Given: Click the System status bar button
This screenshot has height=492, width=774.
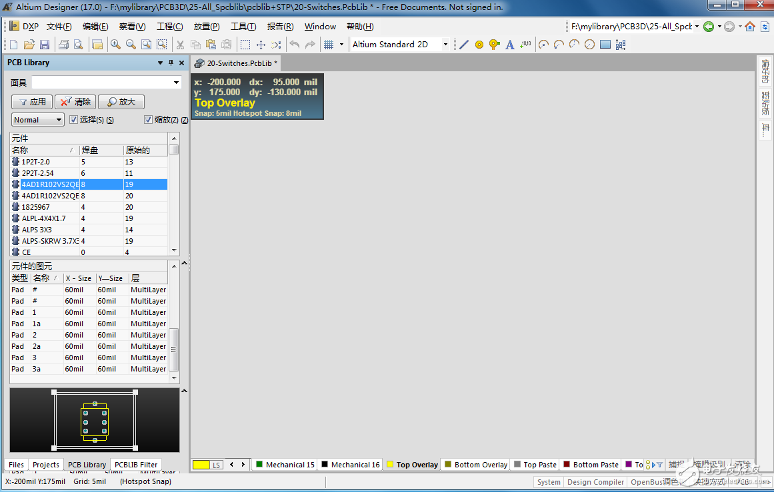Looking at the screenshot, I should coord(549,481).
